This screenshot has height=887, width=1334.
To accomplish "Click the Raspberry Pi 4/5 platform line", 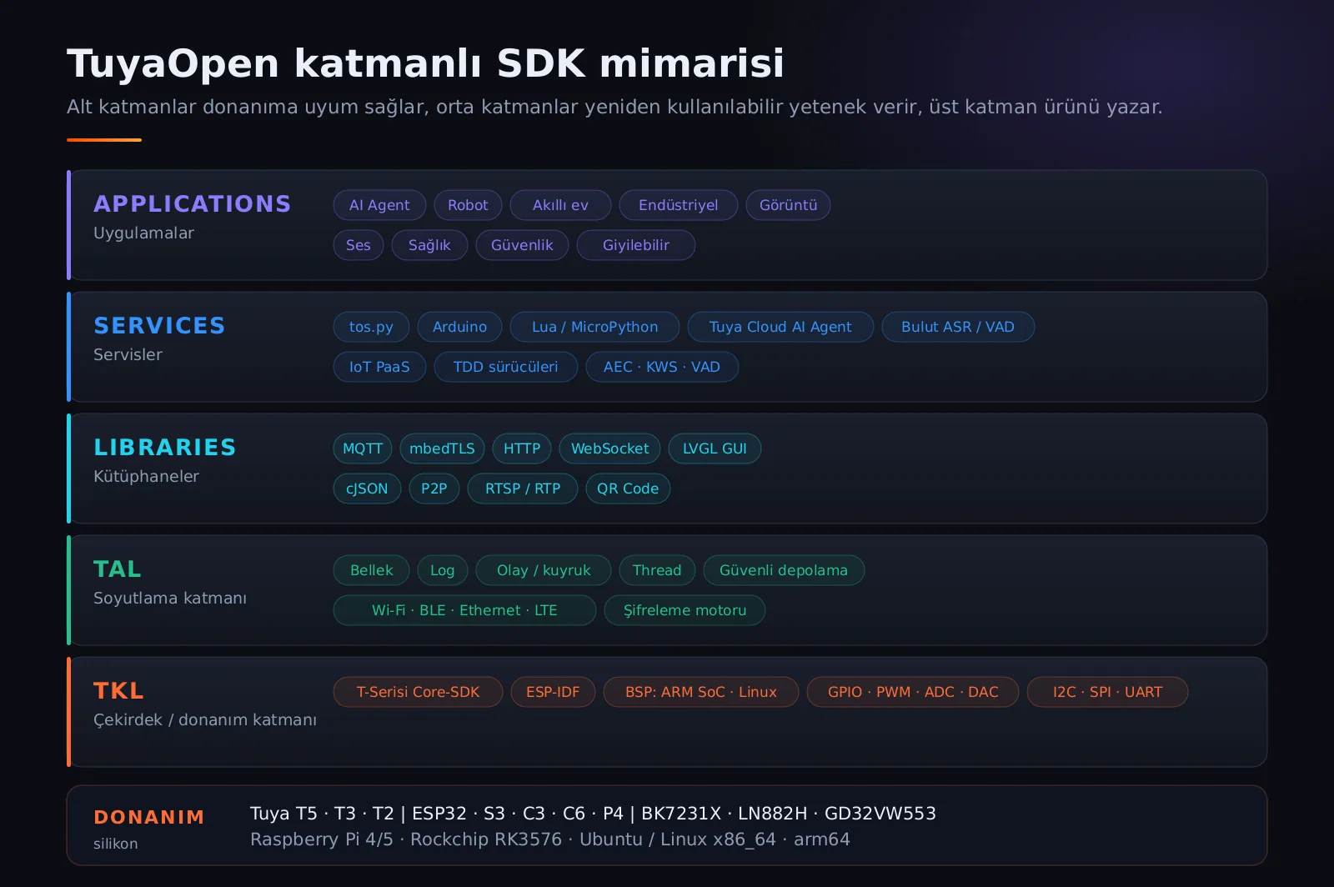I will 550,839.
